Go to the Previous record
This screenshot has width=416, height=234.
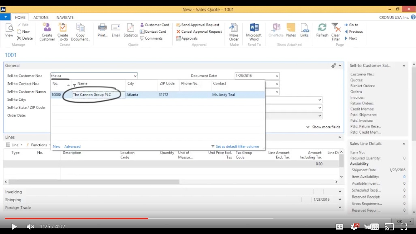point(354,31)
